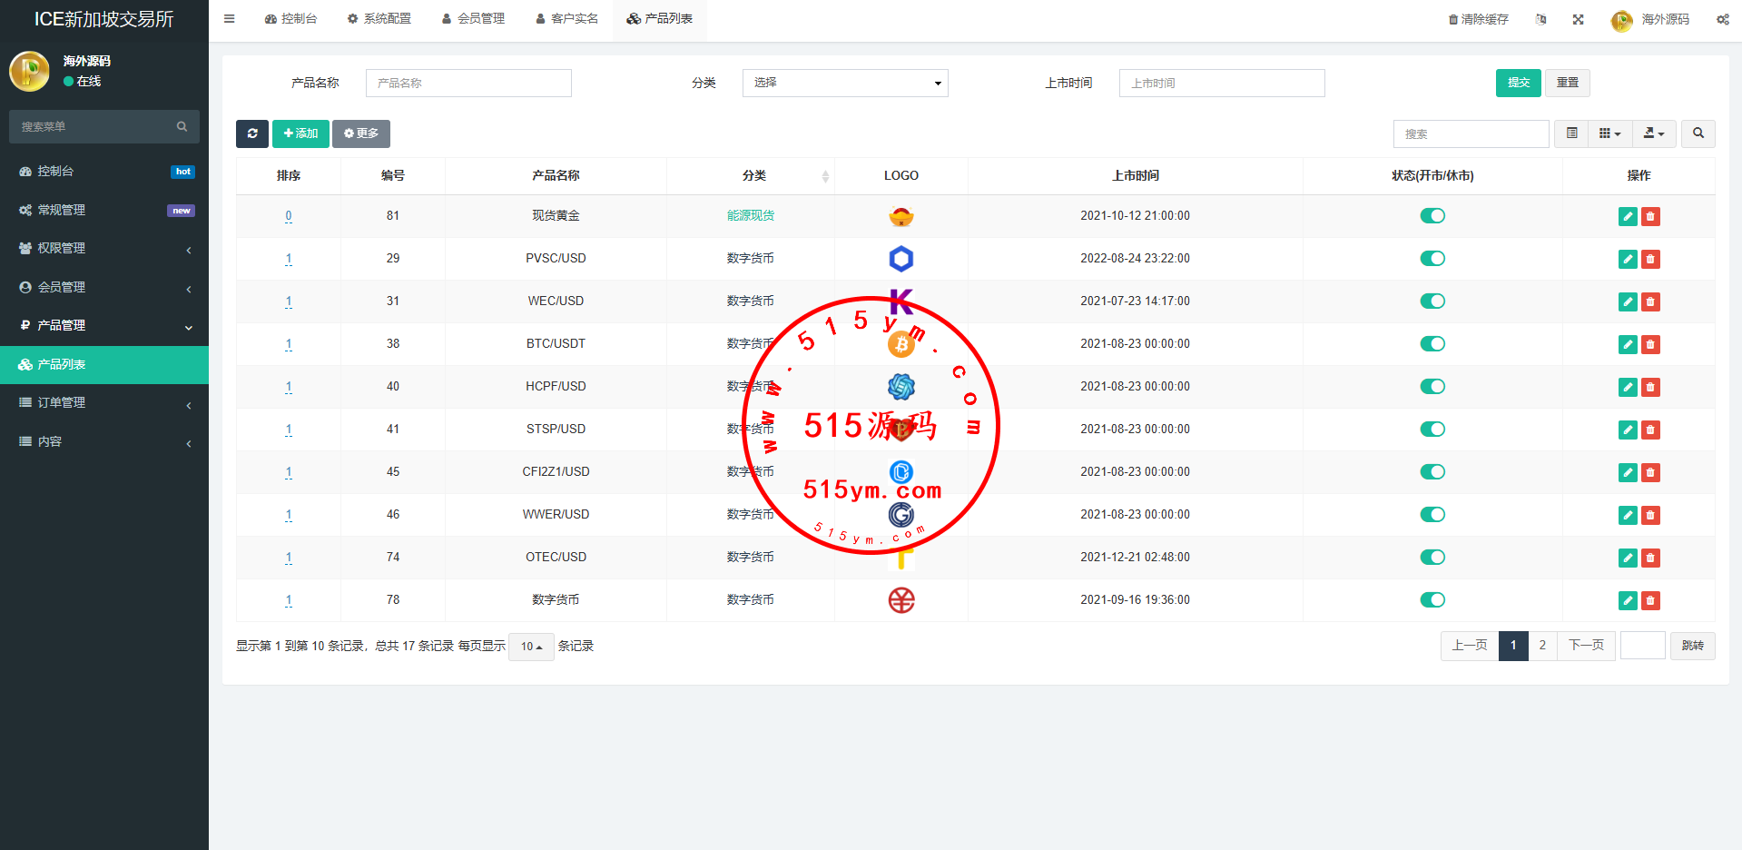
Task: Delete the BTC/USDT product row
Action: (1650, 345)
